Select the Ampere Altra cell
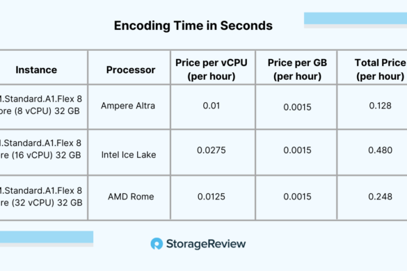407x271 pixels. pyautogui.click(x=128, y=106)
